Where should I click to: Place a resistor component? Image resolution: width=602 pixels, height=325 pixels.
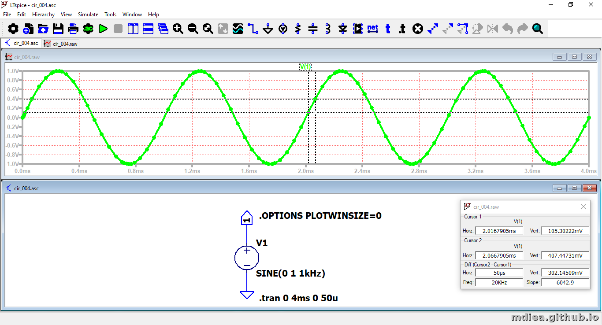coord(298,29)
